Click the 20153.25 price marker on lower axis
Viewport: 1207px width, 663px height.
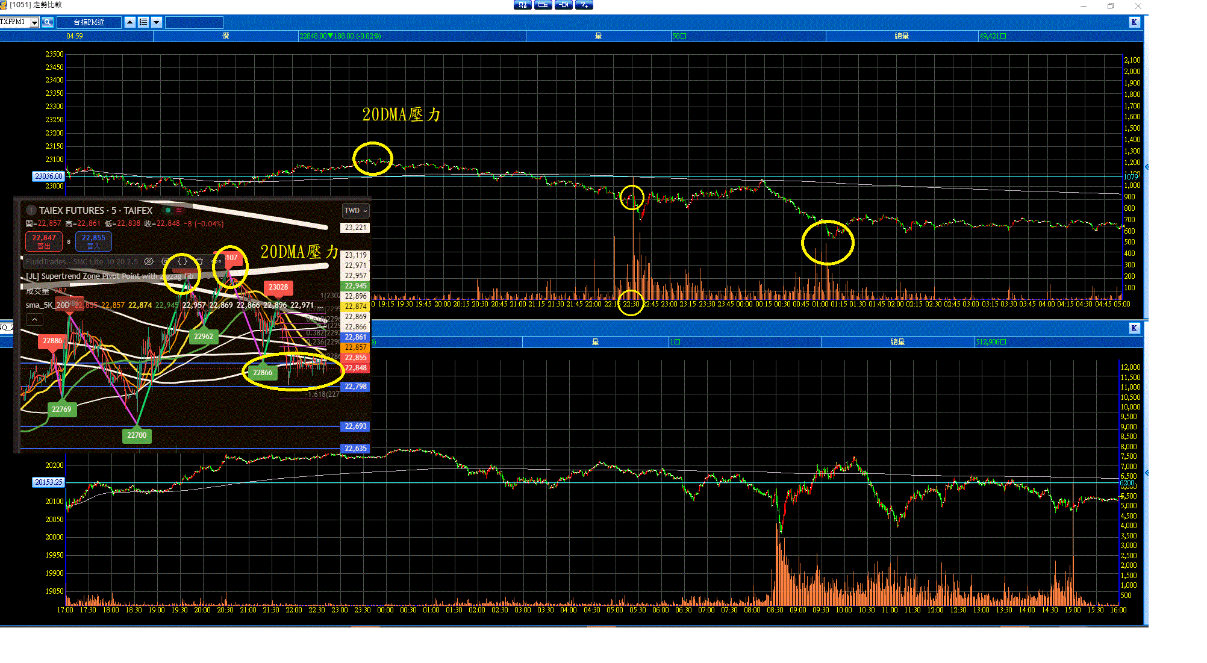pos(48,482)
